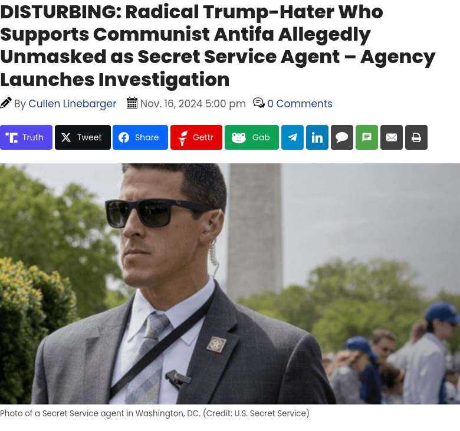Click the X Tweet share button
The image size is (460, 431).
tap(83, 137)
